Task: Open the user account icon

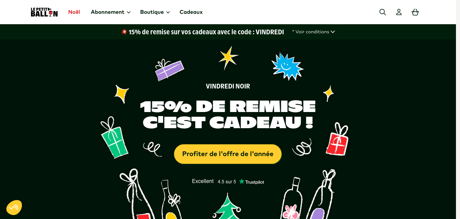Action: pos(399,12)
